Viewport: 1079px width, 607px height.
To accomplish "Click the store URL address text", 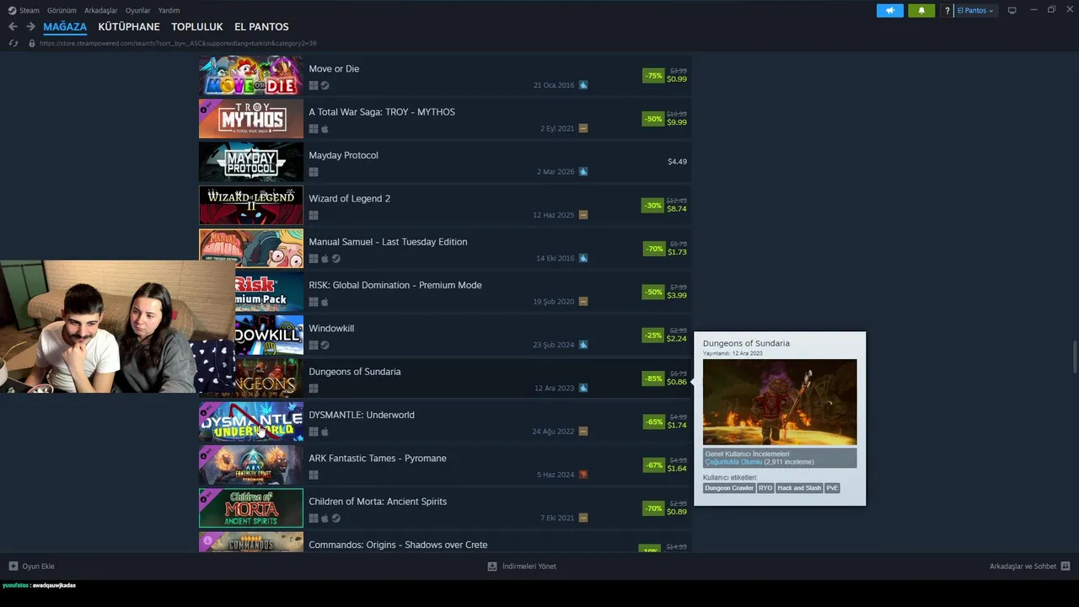I will click(178, 43).
